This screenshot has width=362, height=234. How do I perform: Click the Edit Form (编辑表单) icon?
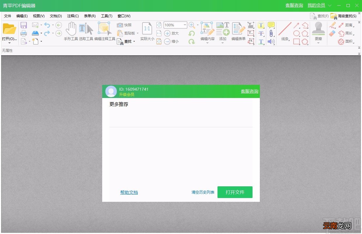pyautogui.click(x=239, y=29)
